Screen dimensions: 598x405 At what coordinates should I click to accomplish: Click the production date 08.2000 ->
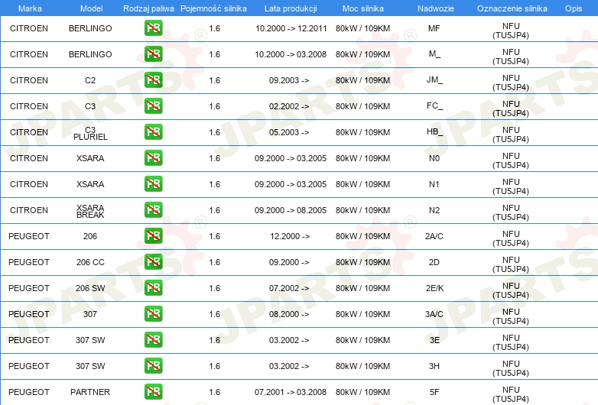289,314
